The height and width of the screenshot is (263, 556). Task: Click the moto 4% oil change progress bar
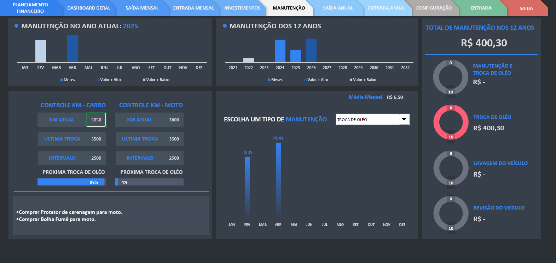[x=149, y=182]
